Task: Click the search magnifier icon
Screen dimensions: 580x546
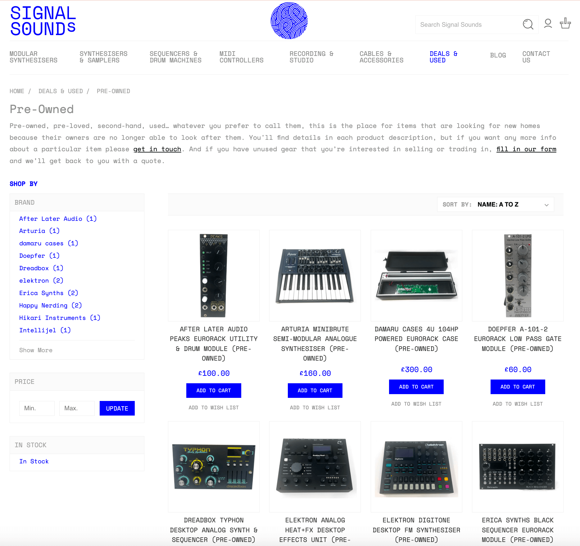Action: coord(528,24)
